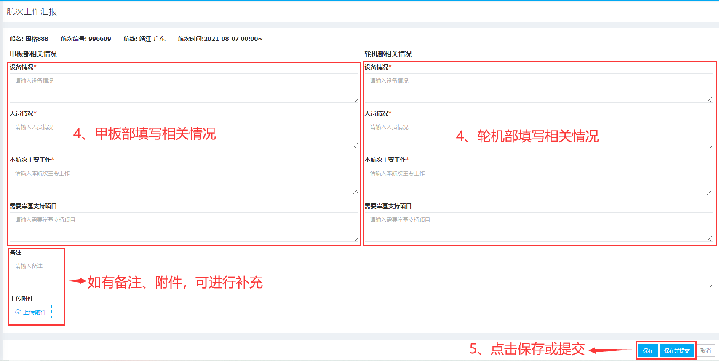Click the cloud upload icon in 上传附件
The height and width of the screenshot is (361, 719).
click(18, 312)
